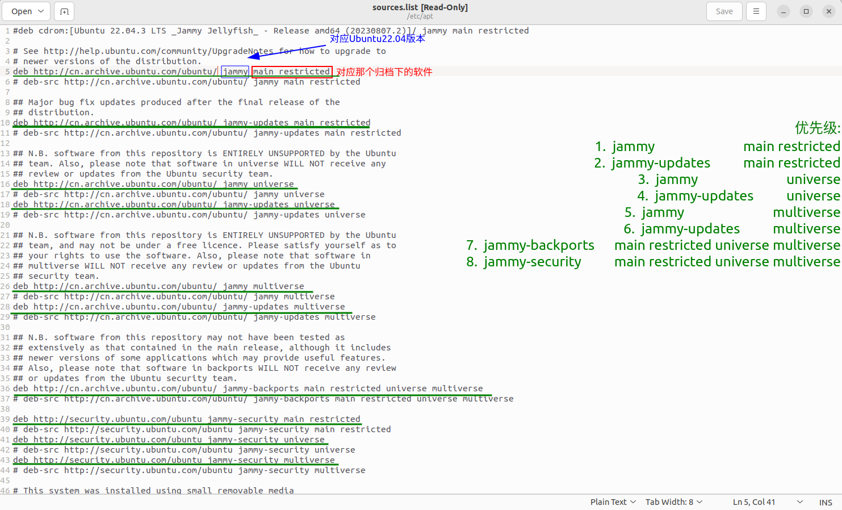Viewport: 842px width, 510px height.
Task: Click the '# deb-src ... jammy multiverse' line 27
Action: coord(174,296)
